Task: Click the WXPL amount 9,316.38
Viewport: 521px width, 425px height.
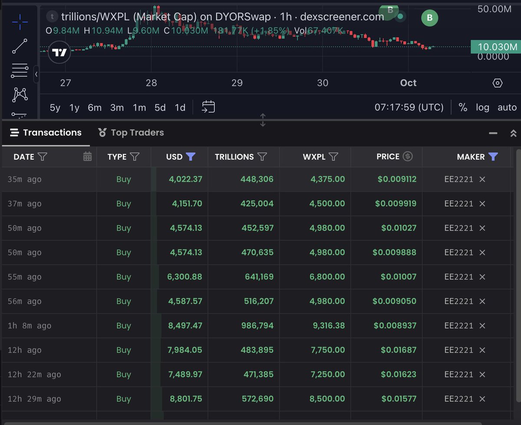Action: click(327, 326)
